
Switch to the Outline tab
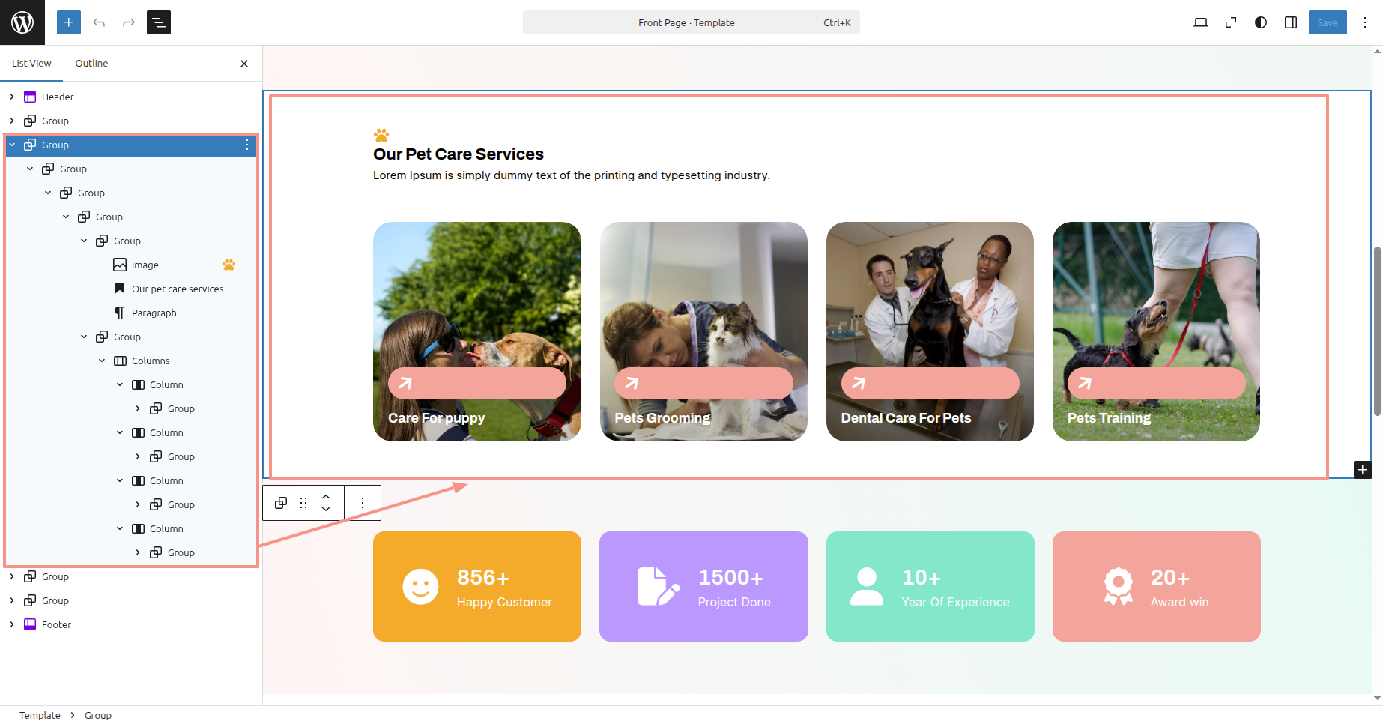(x=91, y=64)
